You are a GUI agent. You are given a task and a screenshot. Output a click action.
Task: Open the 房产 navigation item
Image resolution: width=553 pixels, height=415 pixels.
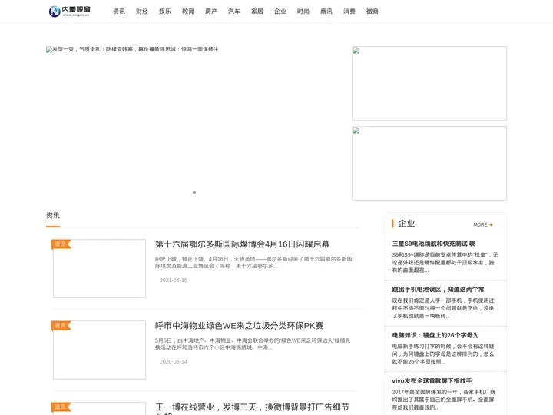coord(211,12)
